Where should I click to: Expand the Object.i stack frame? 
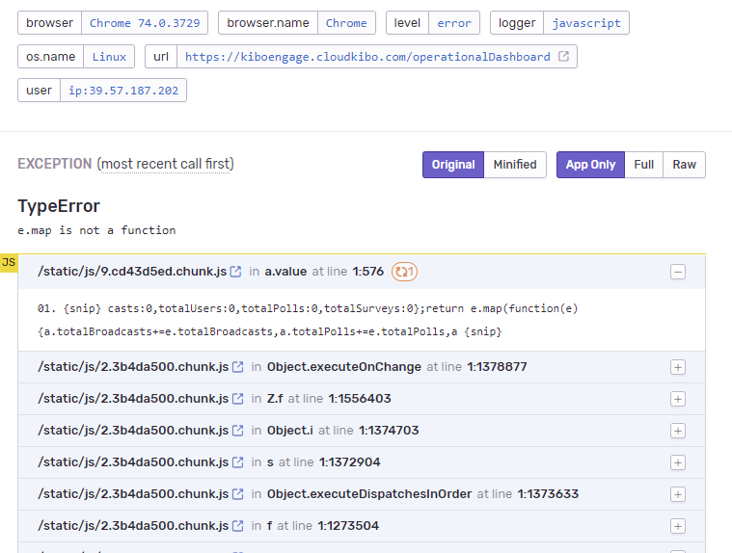coord(678,431)
